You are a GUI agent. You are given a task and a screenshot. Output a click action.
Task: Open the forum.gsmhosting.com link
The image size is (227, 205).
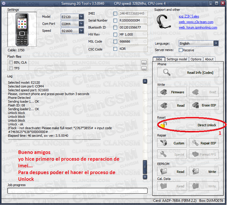pyautogui.click(x=198, y=27)
